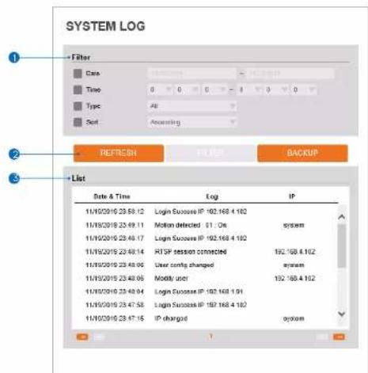Select the IP changed log entry
Viewport: 368px width, 373px height.
click(206, 318)
